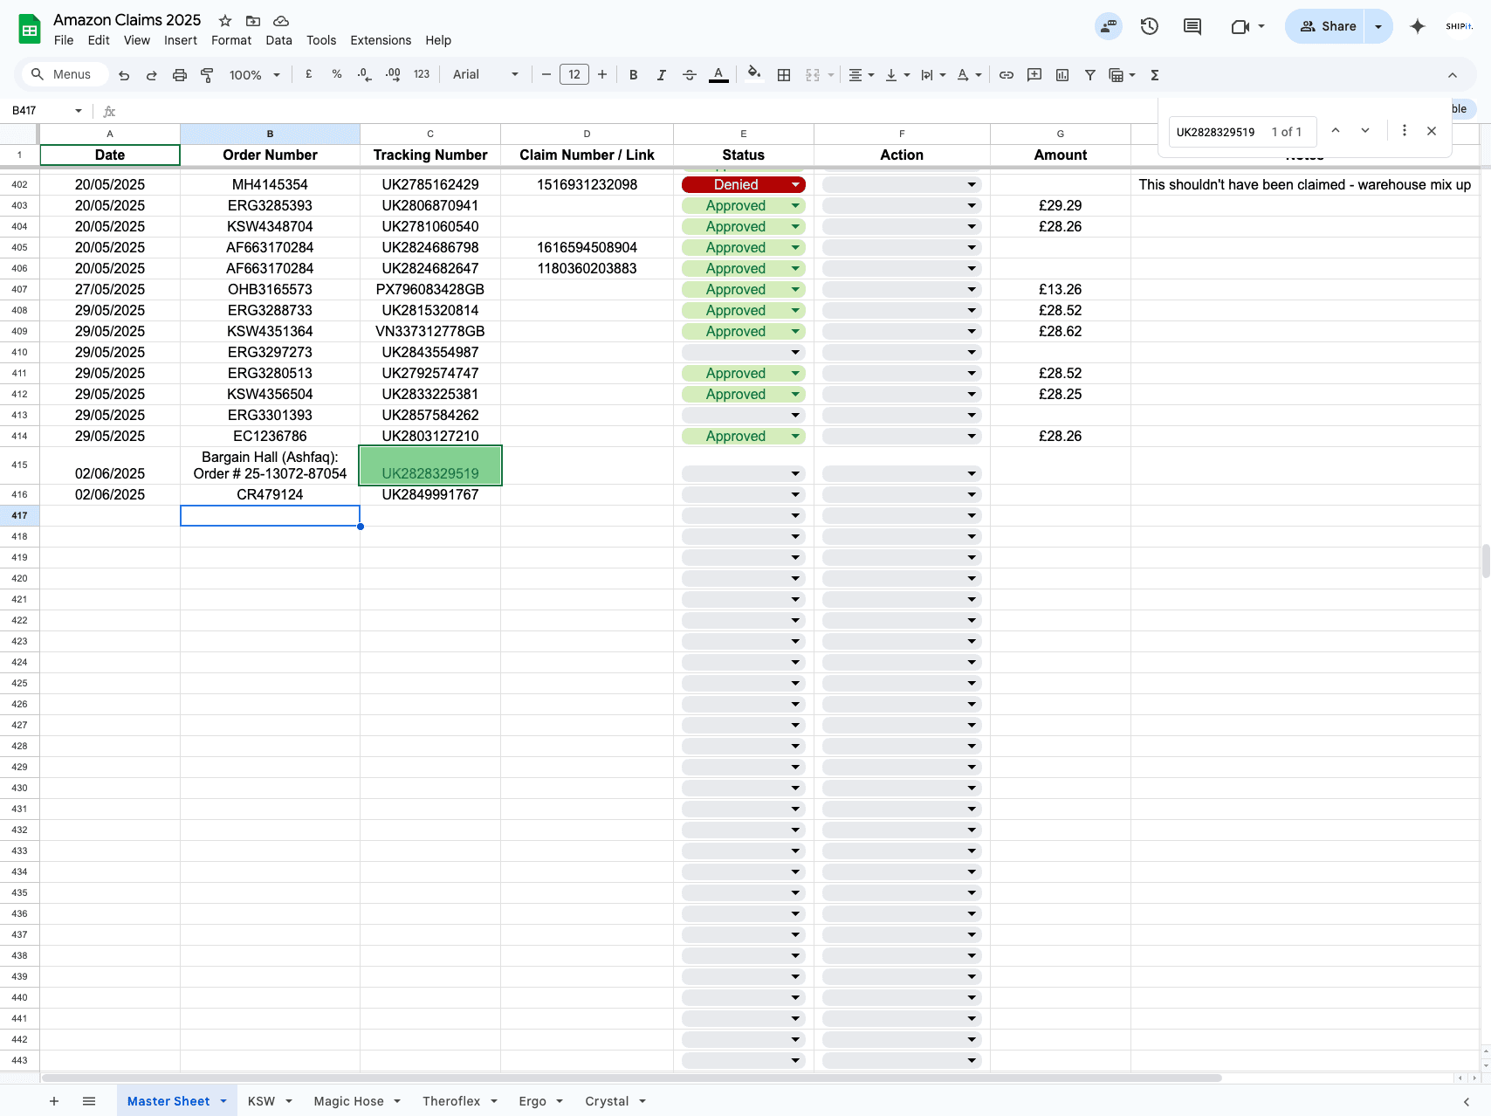Viewport: 1491px width, 1116px height.
Task: Open the Insert menu
Action: click(181, 40)
